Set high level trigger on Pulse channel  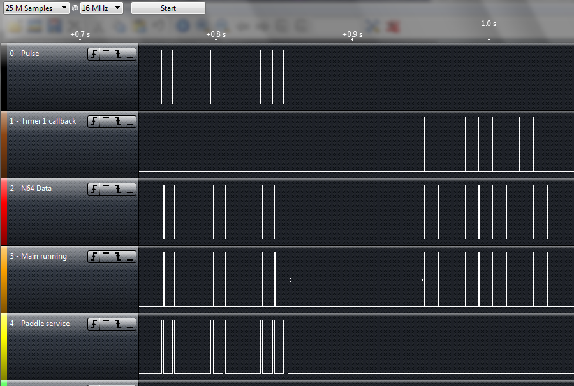(106, 54)
